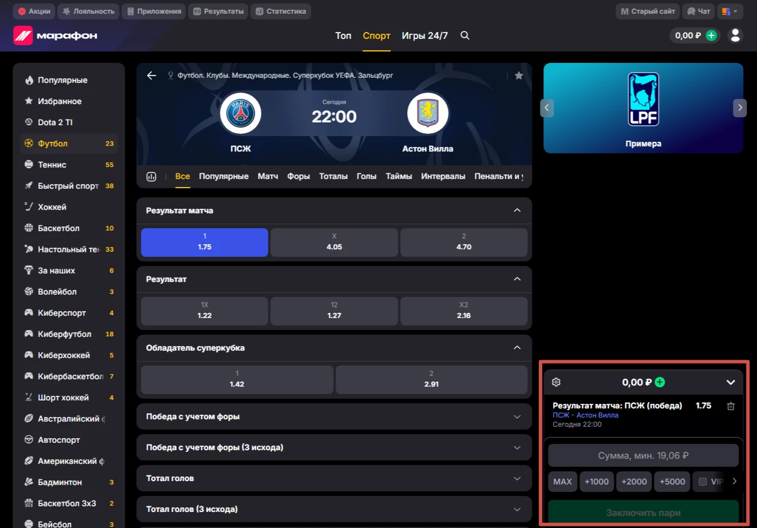Select Бадминтон in sports sidebar
This screenshot has height=528, width=757.
69,482
